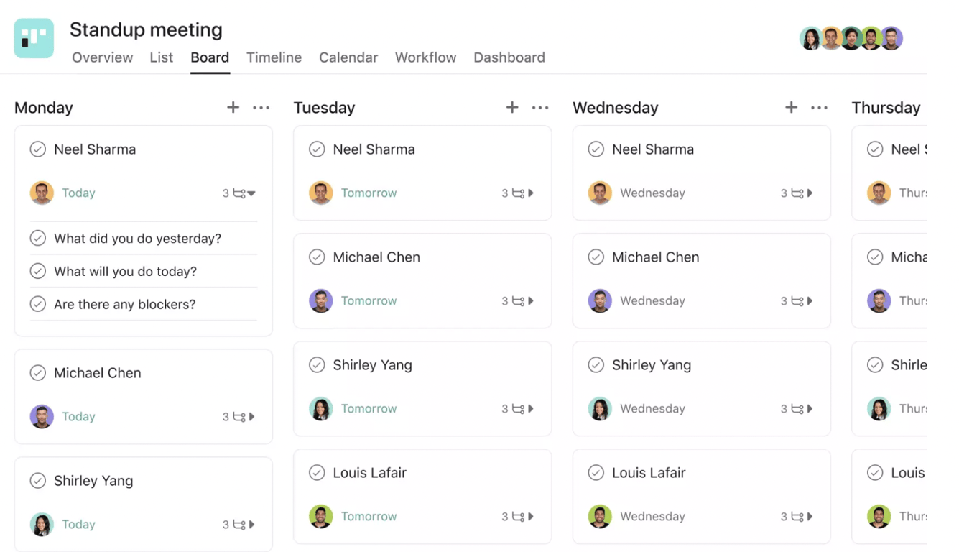
Task: Click Shirley Yang's avatar on the Wednesday card
Action: click(600, 408)
